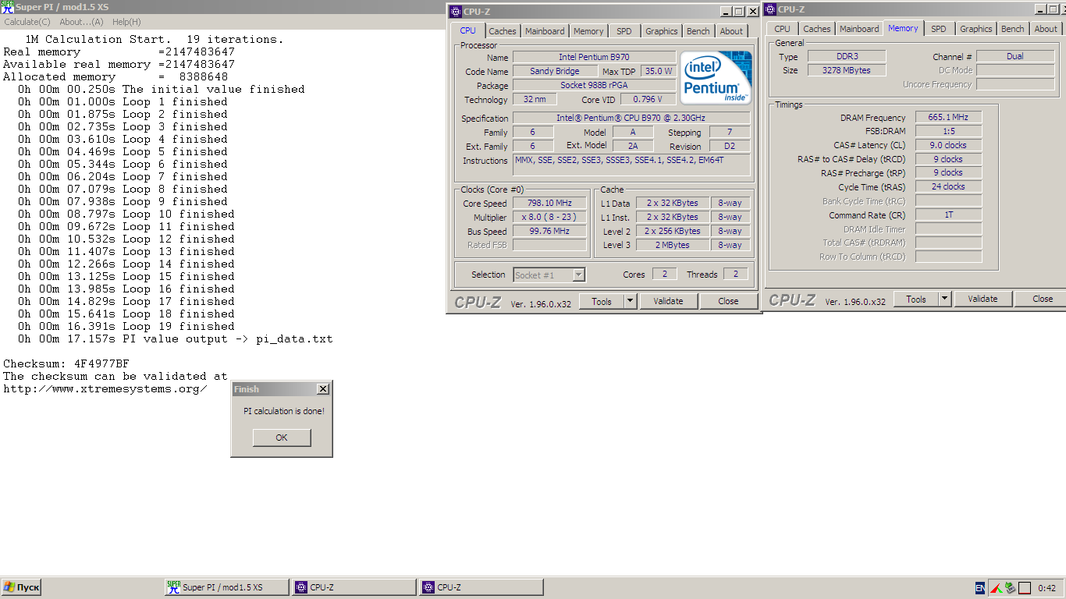Image resolution: width=1066 pixels, height=599 pixels.
Task: Switch to Mainboard tab in left CPU-Z window
Action: point(545,31)
